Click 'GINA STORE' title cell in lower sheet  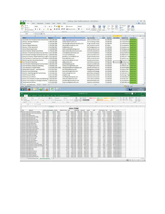pyautogui.click(x=74, y=109)
